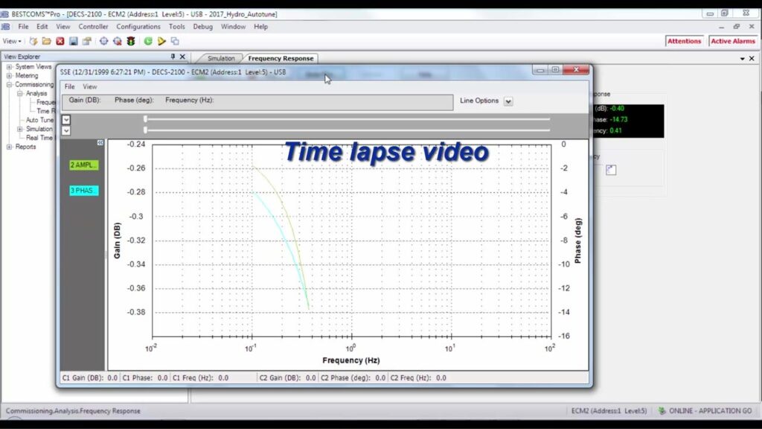Click the open folder toolbar icon
Screen dimensions: 762x429
pyautogui.click(x=46, y=41)
